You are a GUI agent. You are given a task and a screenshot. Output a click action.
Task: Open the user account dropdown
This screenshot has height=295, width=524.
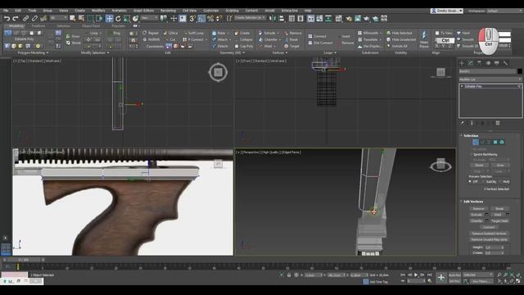447,11
